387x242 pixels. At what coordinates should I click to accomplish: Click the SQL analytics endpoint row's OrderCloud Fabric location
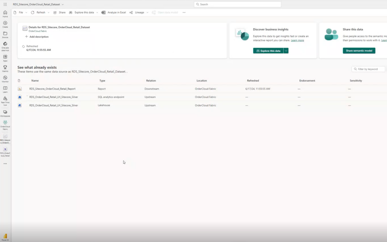[x=205, y=97]
